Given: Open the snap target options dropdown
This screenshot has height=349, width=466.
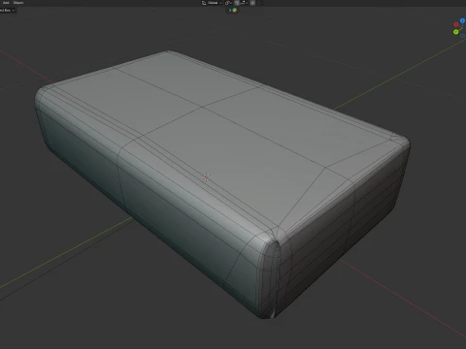Looking at the screenshot, I should pos(245,3).
